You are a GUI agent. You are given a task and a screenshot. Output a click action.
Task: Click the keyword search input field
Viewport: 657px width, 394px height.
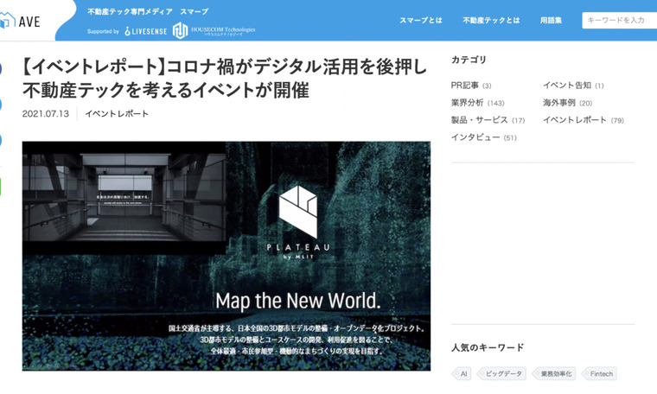pyautogui.click(x=619, y=20)
